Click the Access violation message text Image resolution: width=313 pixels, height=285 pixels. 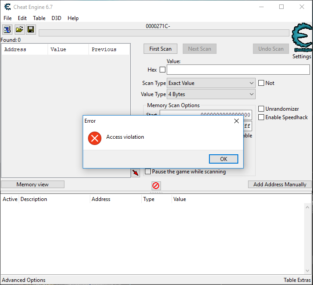pyautogui.click(x=125, y=137)
